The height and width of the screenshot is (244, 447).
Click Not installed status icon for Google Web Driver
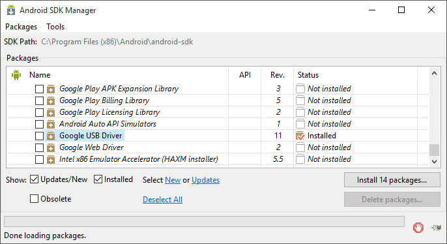pyautogui.click(x=300, y=147)
